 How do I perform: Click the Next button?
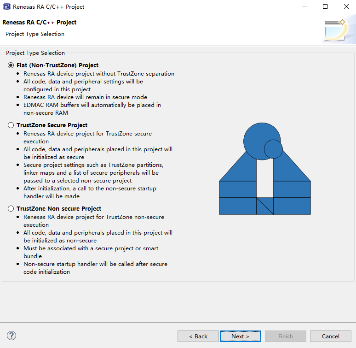pyautogui.click(x=240, y=336)
